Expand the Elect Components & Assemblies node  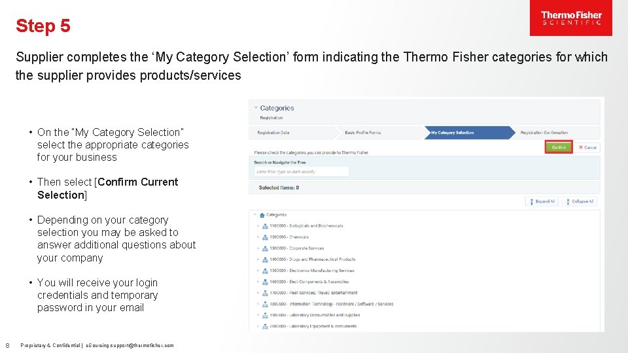coord(258,282)
